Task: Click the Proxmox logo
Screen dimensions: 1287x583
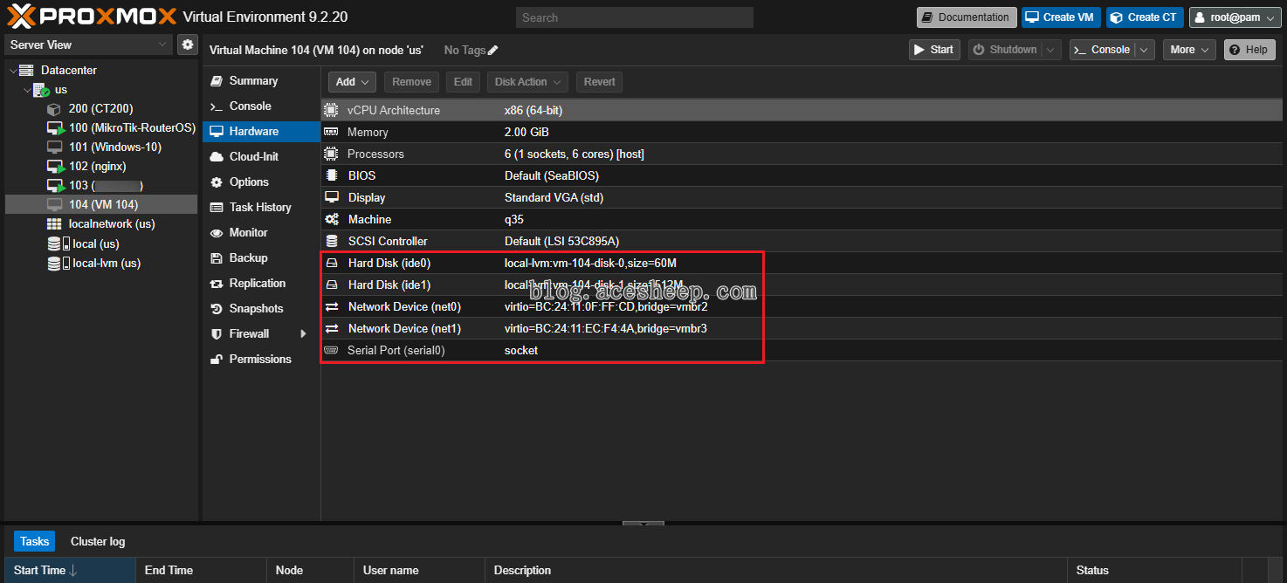Action: pos(92,17)
